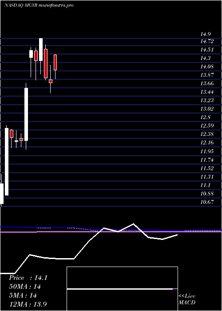This screenshot has width=222, height=311.
Task: Select the 10.67 price axis label
Action: click(x=207, y=202)
